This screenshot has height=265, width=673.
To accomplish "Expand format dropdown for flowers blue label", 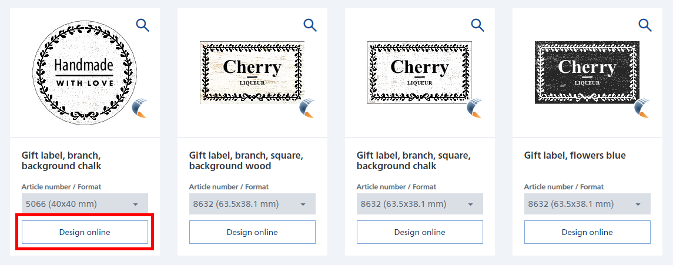I will (x=587, y=204).
